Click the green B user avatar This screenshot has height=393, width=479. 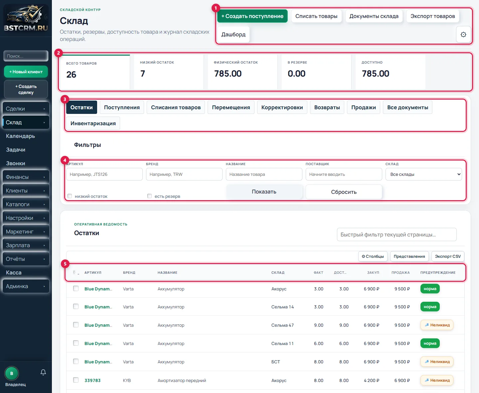click(x=12, y=373)
